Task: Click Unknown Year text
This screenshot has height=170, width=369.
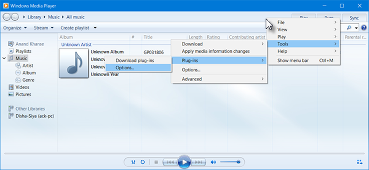Action: tap(105, 74)
